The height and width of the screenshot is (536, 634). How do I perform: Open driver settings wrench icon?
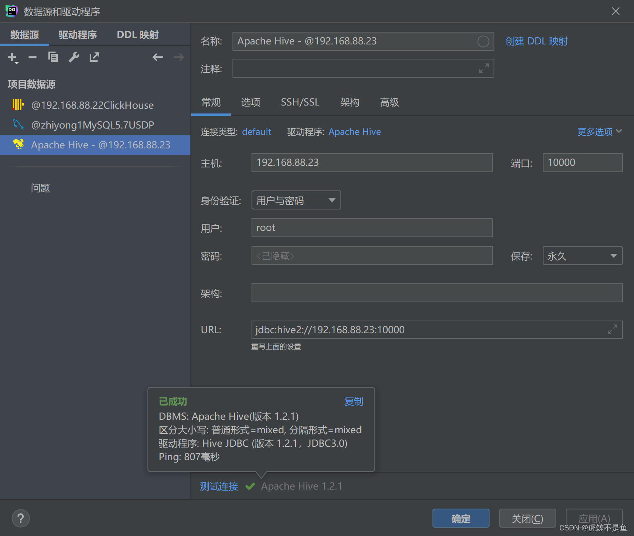(74, 58)
